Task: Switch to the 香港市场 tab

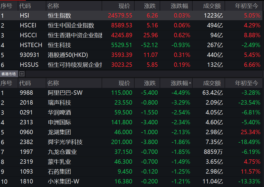Action: (x=9, y=74)
